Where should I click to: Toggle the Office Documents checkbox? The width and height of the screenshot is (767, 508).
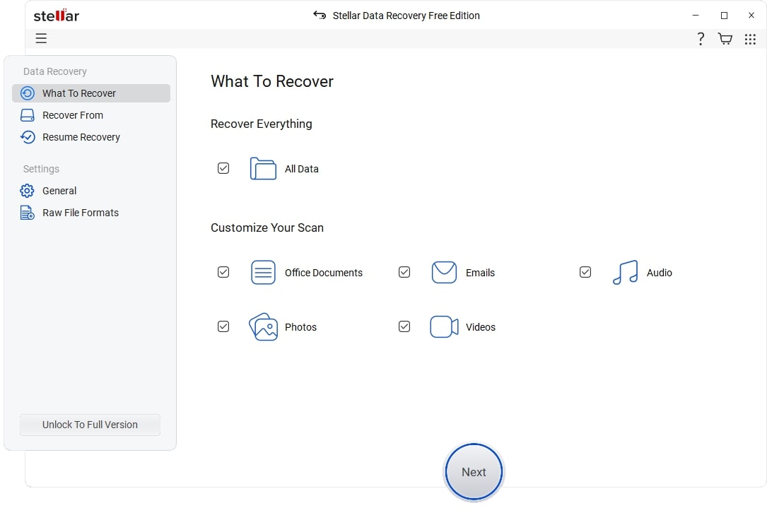[x=223, y=272]
